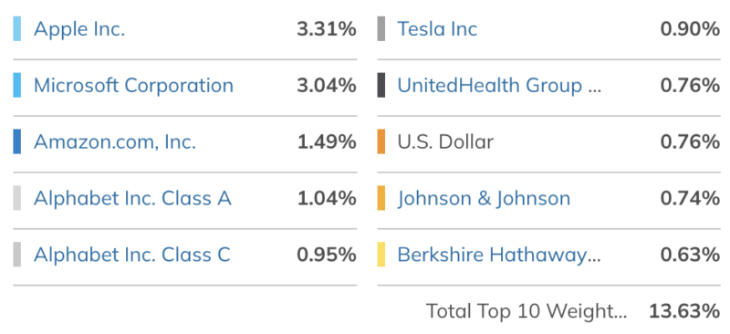The width and height of the screenshot is (730, 334).
Task: Click the Apple 3.31% weight value
Action: tap(327, 29)
